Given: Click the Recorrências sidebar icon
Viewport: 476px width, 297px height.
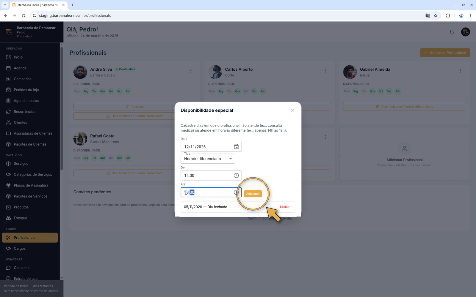Looking at the screenshot, I should tap(8, 112).
